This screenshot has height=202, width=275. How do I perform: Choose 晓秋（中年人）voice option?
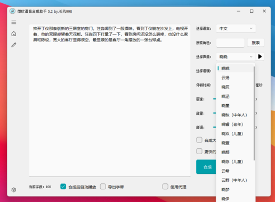[x=235, y=115]
